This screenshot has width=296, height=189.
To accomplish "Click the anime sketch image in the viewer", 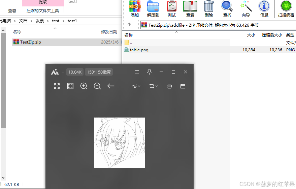I will point(120,143).
